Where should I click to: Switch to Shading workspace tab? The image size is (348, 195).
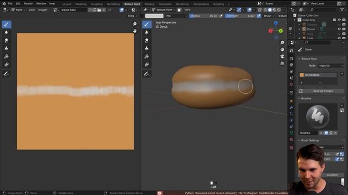tap(150, 4)
